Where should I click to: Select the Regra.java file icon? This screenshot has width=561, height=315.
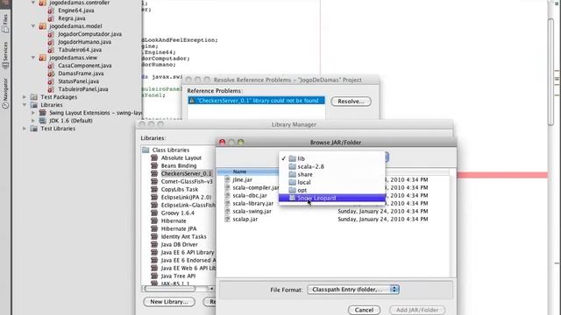pyautogui.click(x=51, y=18)
